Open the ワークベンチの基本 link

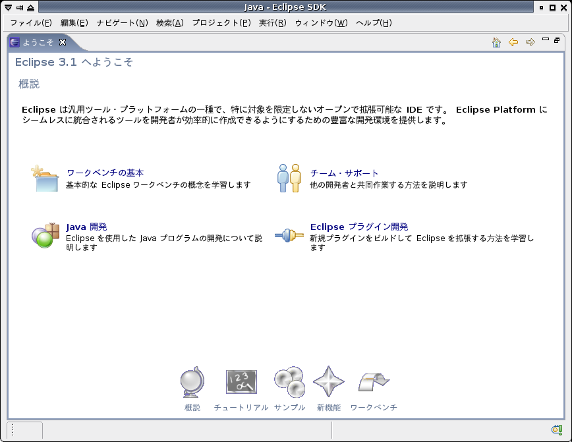click(105, 173)
